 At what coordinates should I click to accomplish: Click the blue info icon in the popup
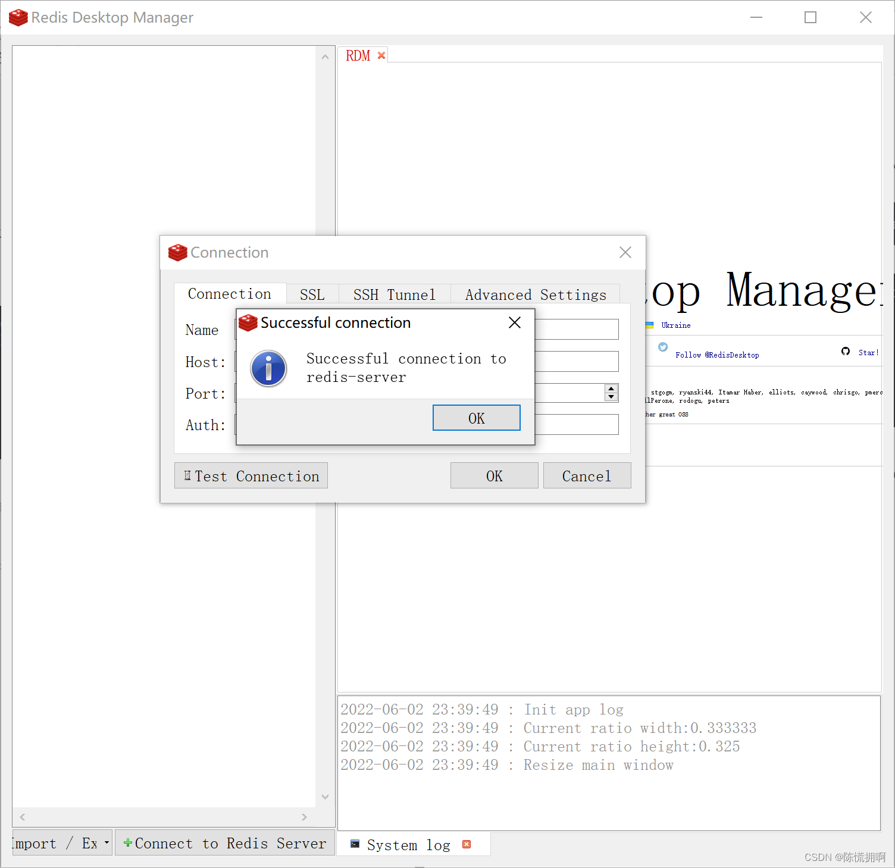coord(268,368)
